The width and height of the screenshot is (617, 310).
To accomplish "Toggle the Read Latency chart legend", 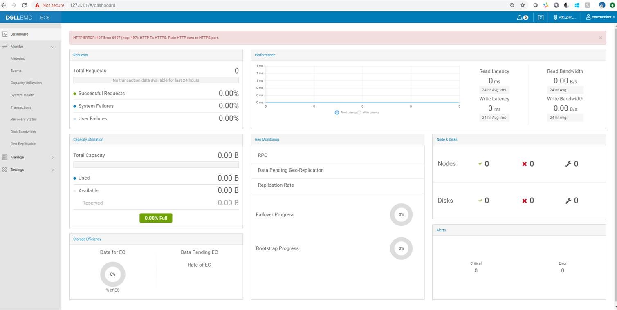I will tap(346, 112).
